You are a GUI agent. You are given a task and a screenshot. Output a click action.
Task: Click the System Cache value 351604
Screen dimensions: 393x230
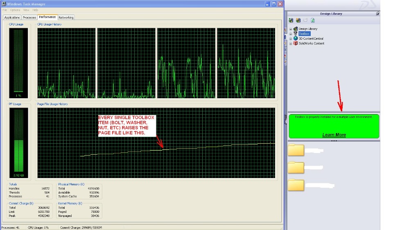click(94, 196)
